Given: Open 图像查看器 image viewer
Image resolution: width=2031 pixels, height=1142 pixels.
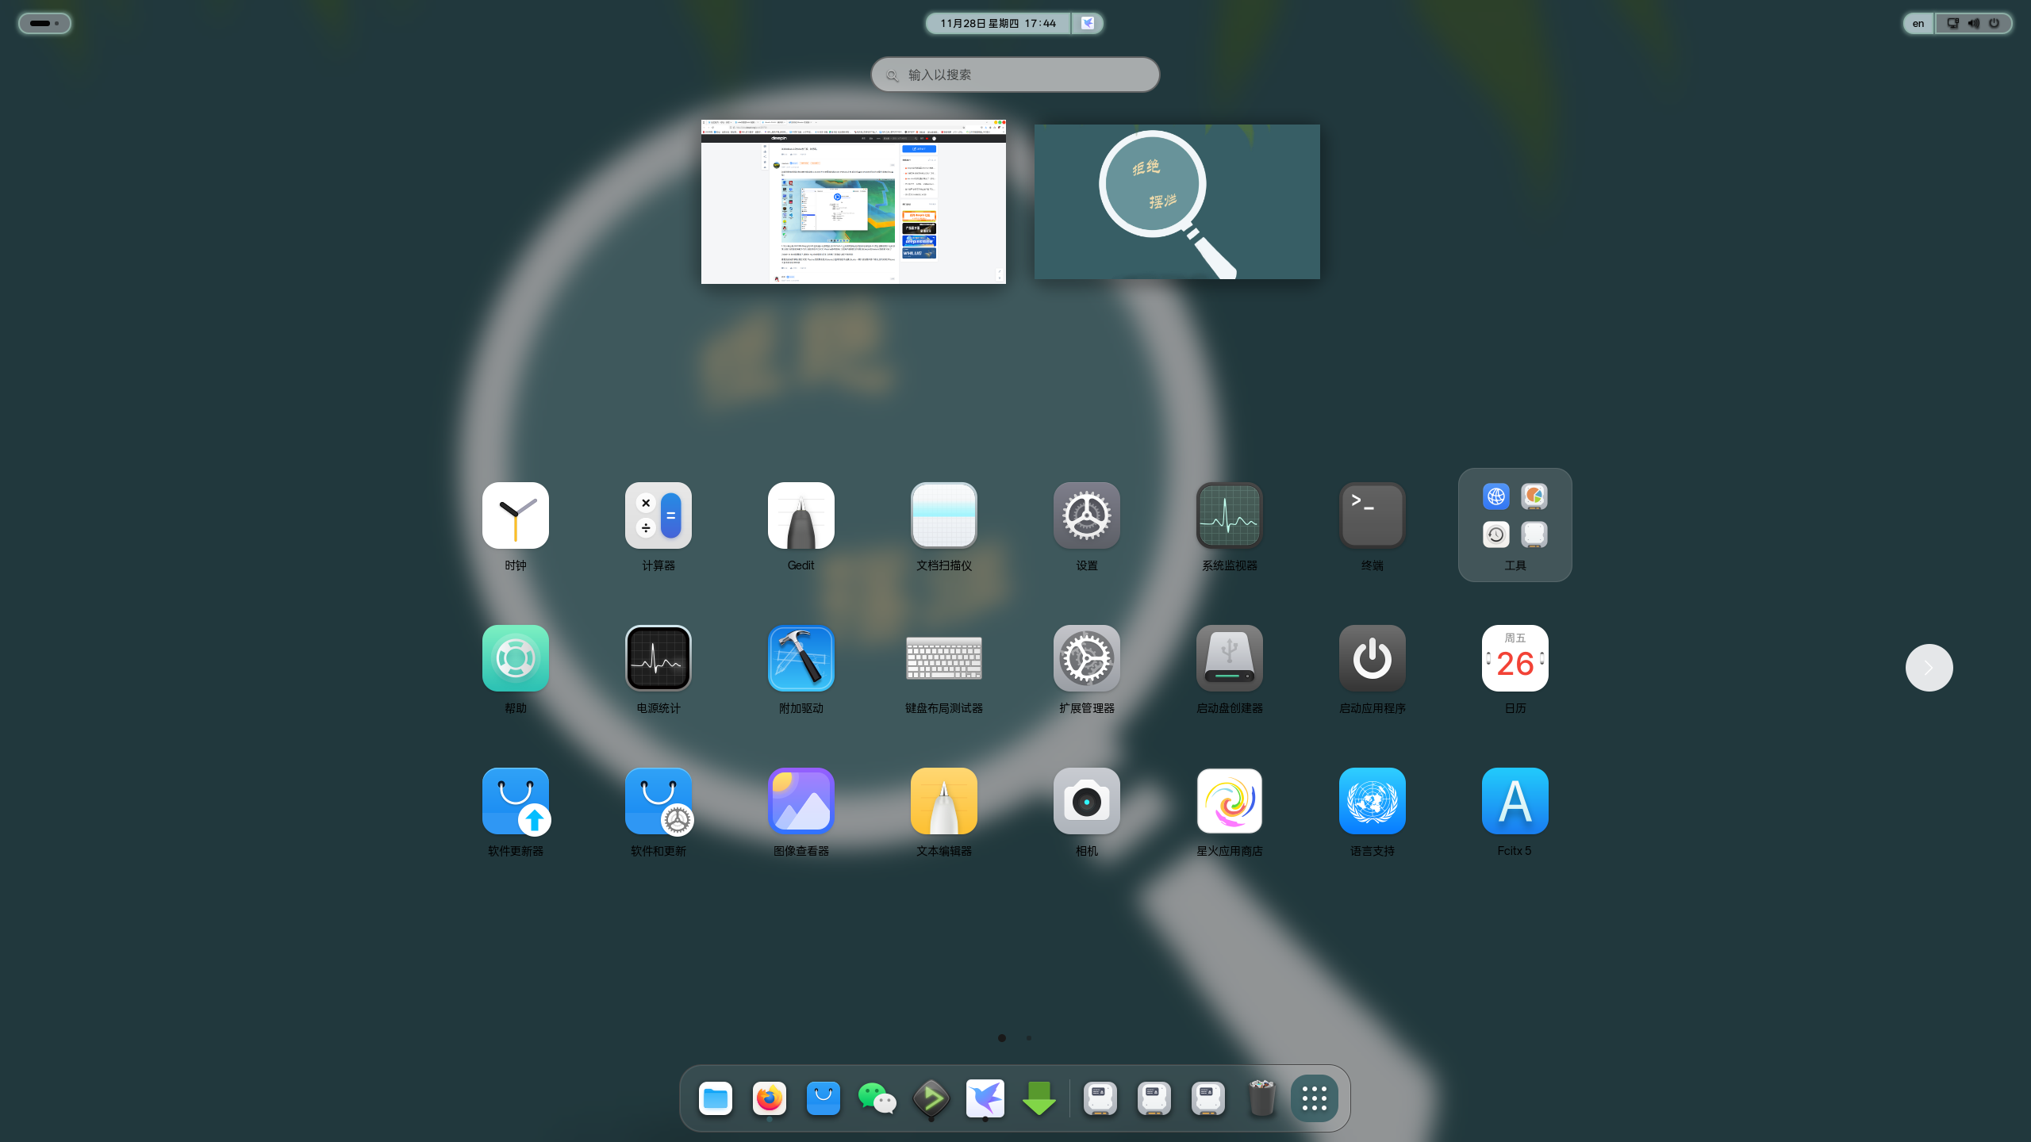Looking at the screenshot, I should pyautogui.click(x=800, y=811).
